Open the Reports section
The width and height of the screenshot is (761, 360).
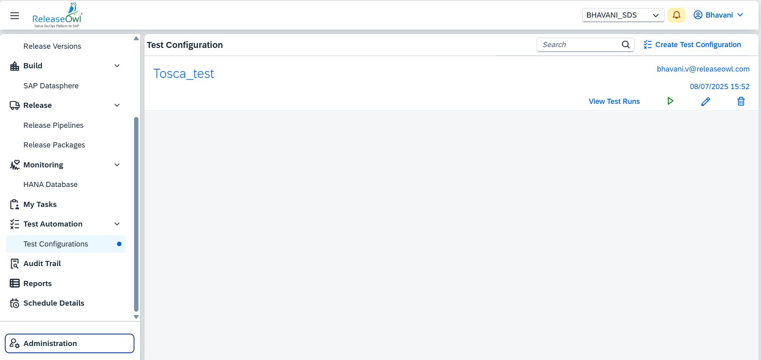[x=38, y=283]
